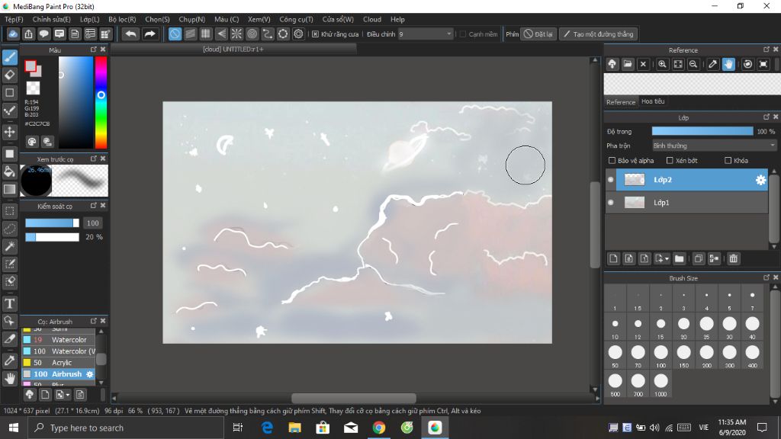Viewport: 781px width, 439px height.
Task: Open Airbrush brush settings gear
Action: pyautogui.click(x=90, y=374)
